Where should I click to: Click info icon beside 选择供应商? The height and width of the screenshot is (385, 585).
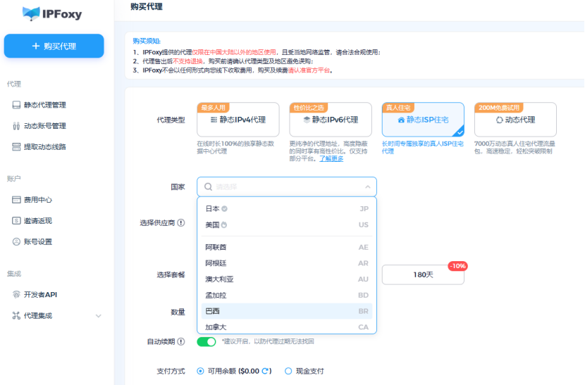[x=181, y=223]
